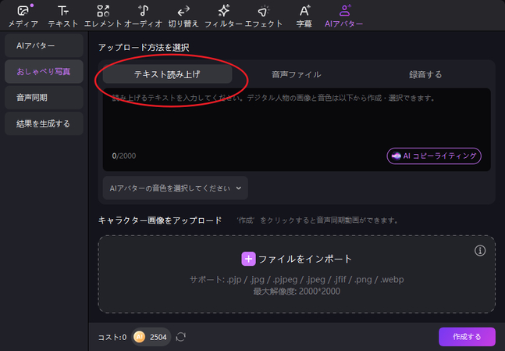Screen dimensions: 505x351
Task: Click the AI コピーライティング button
Action: point(434,156)
